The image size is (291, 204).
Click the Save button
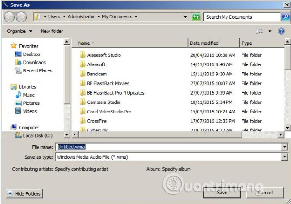click(x=222, y=193)
